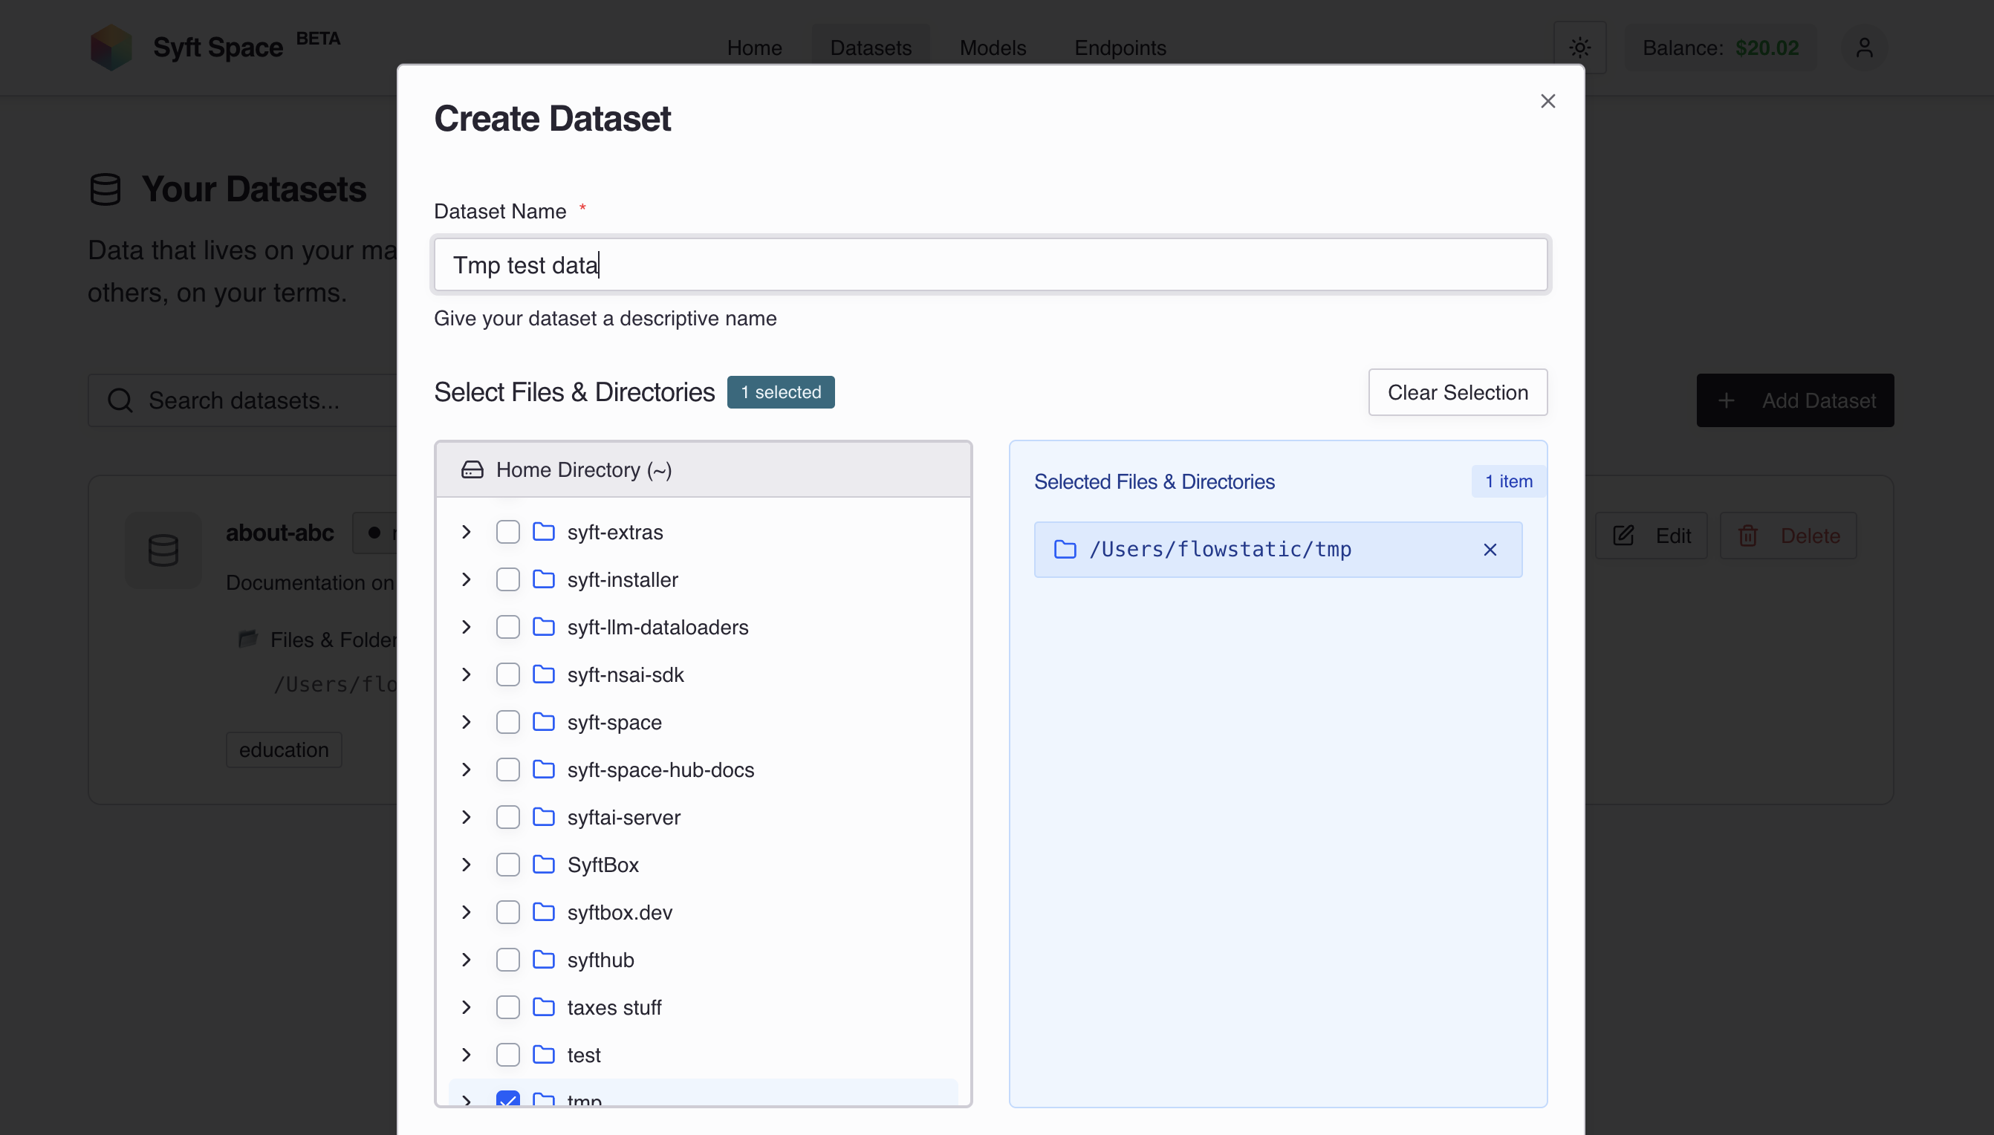Expand the syft-space folder
Image resolution: width=1994 pixels, height=1135 pixels.
tap(466, 722)
